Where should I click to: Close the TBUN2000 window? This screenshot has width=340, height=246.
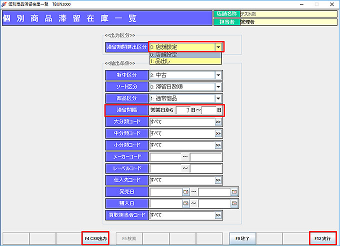[x=332, y=4]
